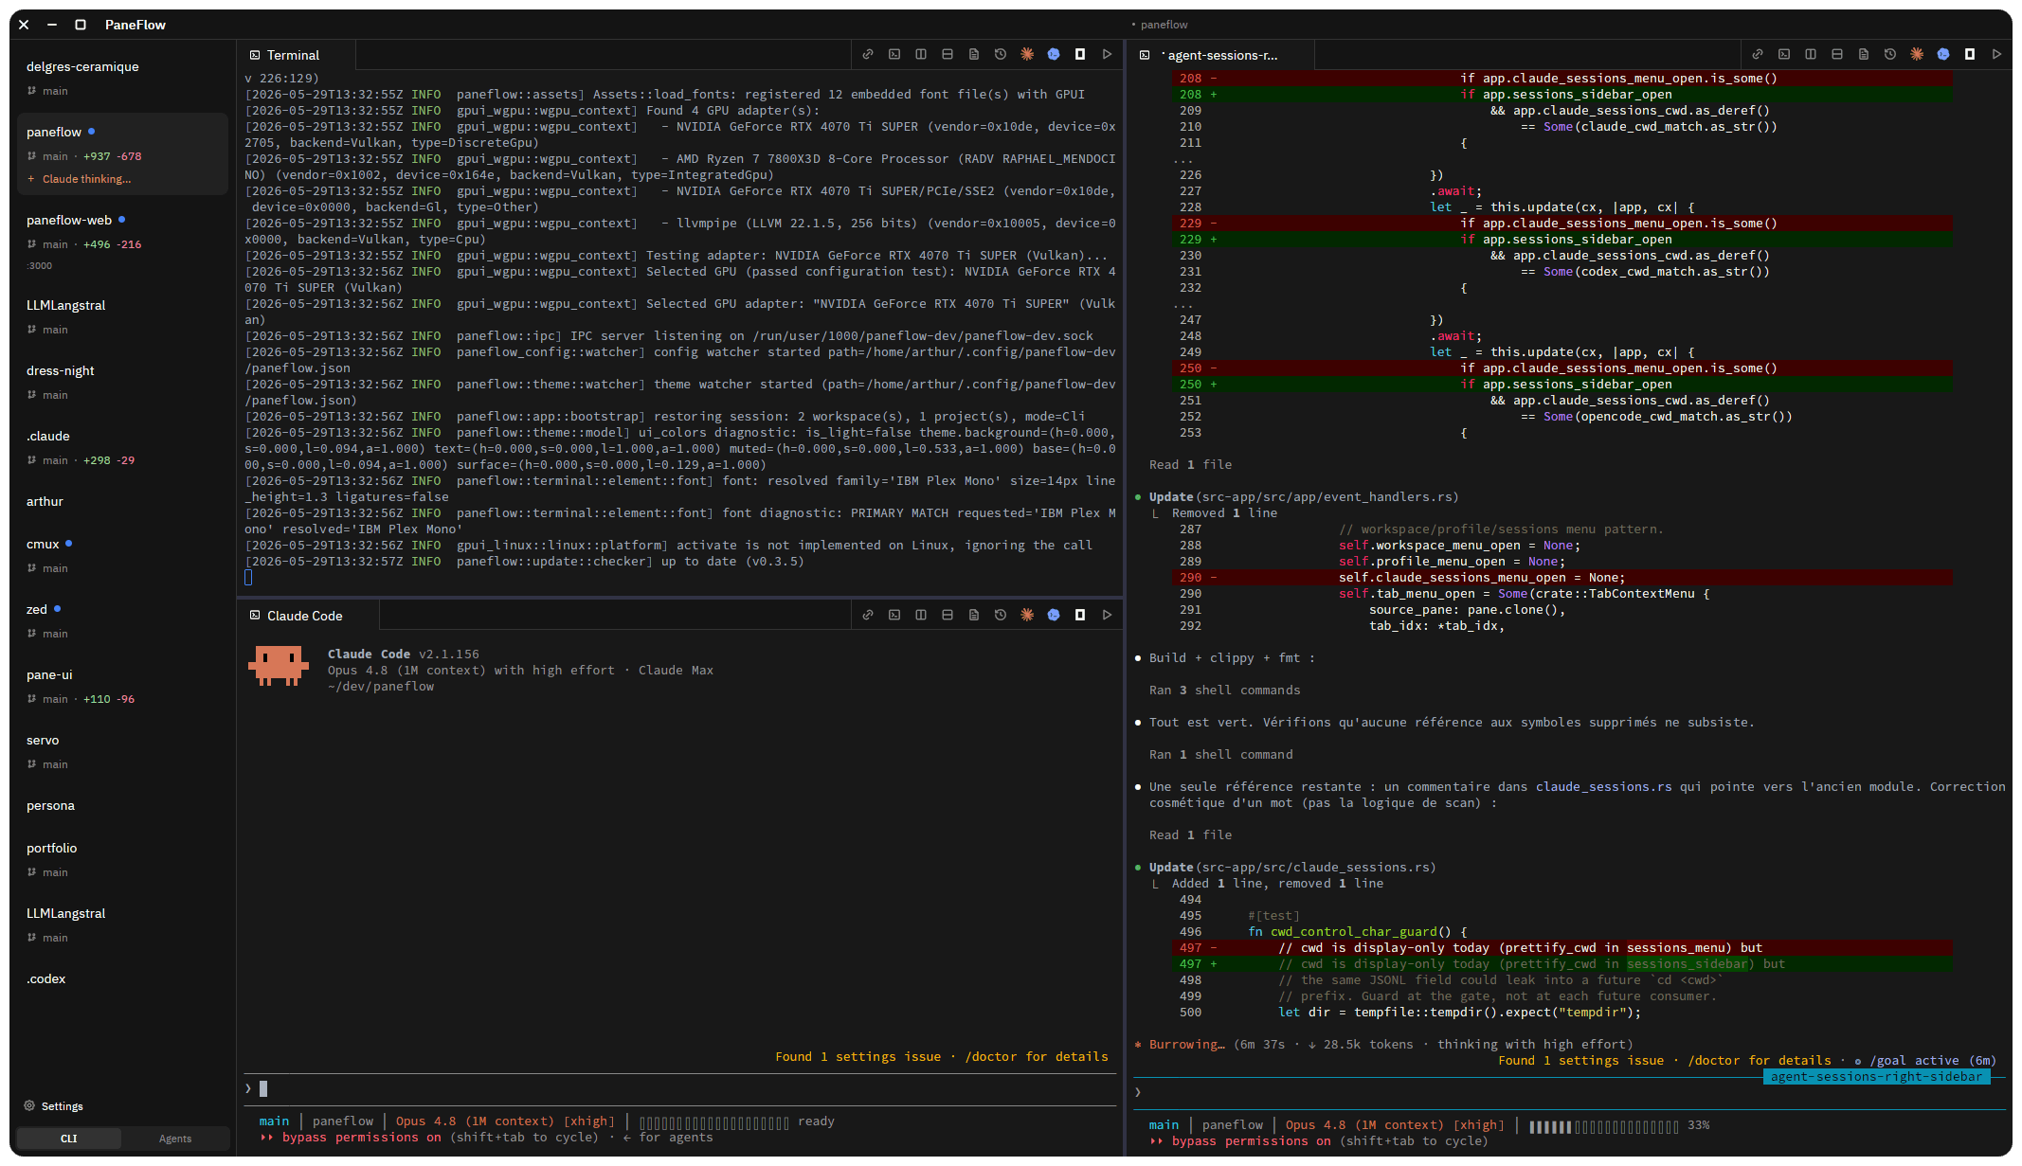The image size is (2022, 1166).
Task: Launch Claude via orange burst icon in Terminal pane
Action: pyautogui.click(x=1027, y=55)
